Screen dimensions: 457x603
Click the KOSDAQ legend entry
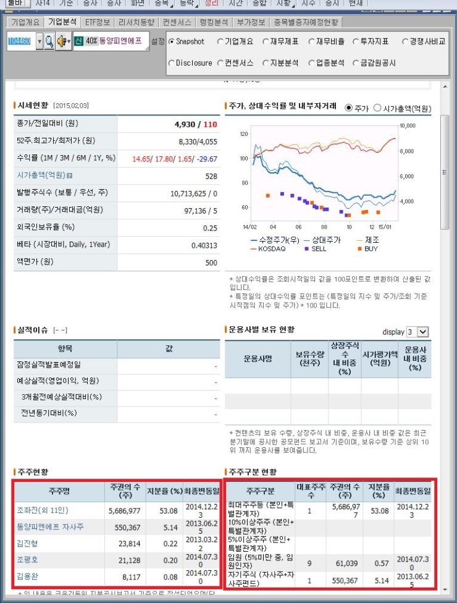(268, 249)
